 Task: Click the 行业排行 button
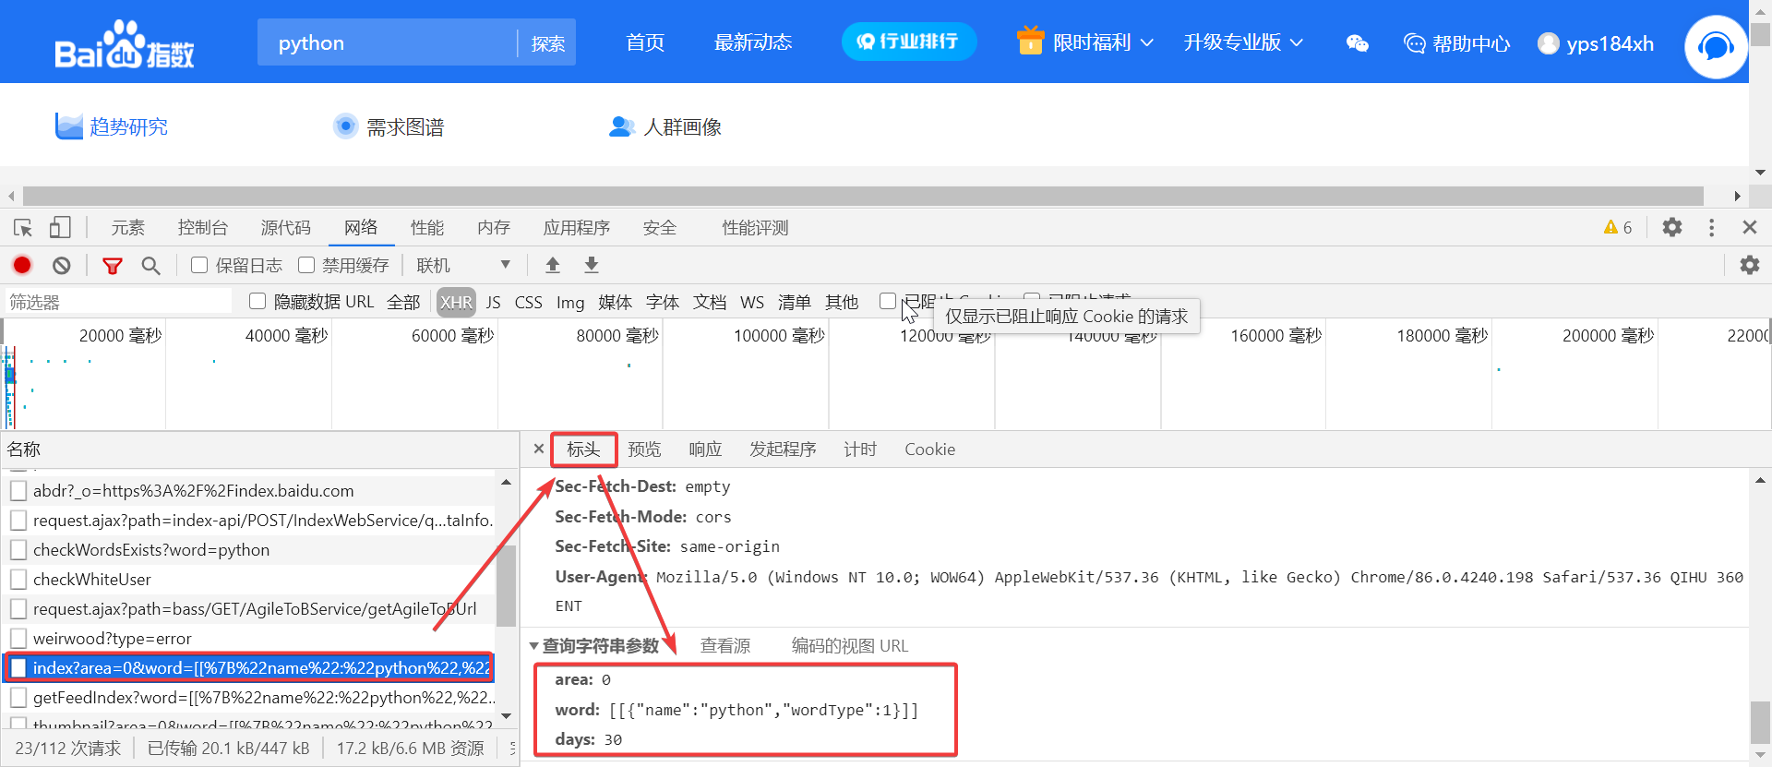pyautogui.click(x=909, y=42)
